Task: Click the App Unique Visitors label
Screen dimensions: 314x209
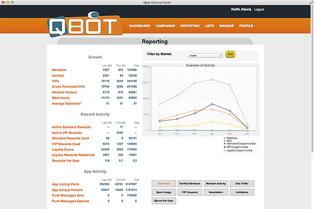Action: (x=67, y=190)
